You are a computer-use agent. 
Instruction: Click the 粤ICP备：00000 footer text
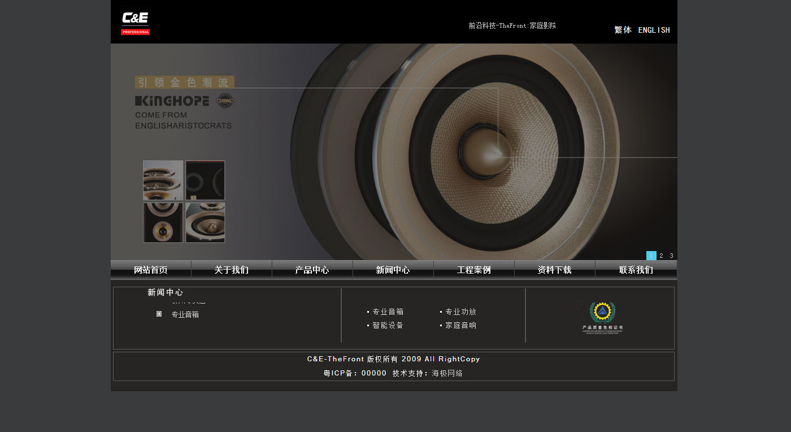(355, 373)
